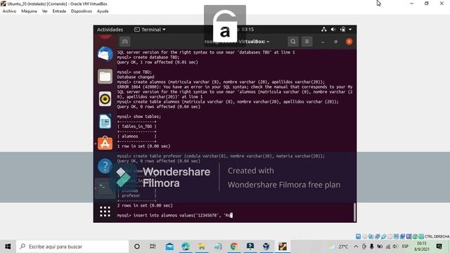This screenshot has width=450, height=253.
Task: Click the Terminal vertical scrollbar
Action: (354, 212)
